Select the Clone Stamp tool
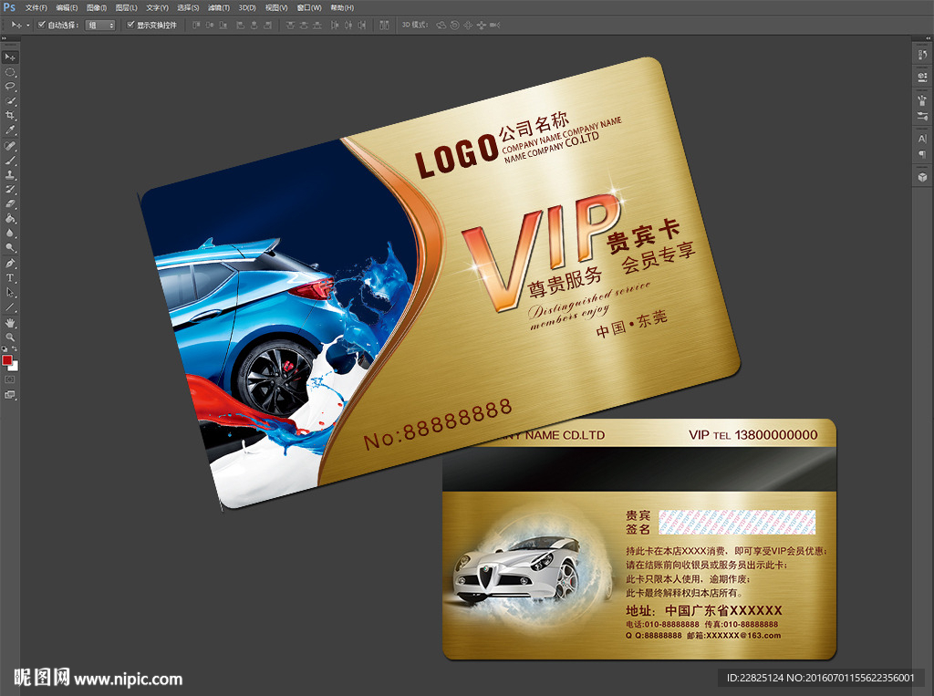The height and width of the screenshot is (696, 934). pos(10,175)
